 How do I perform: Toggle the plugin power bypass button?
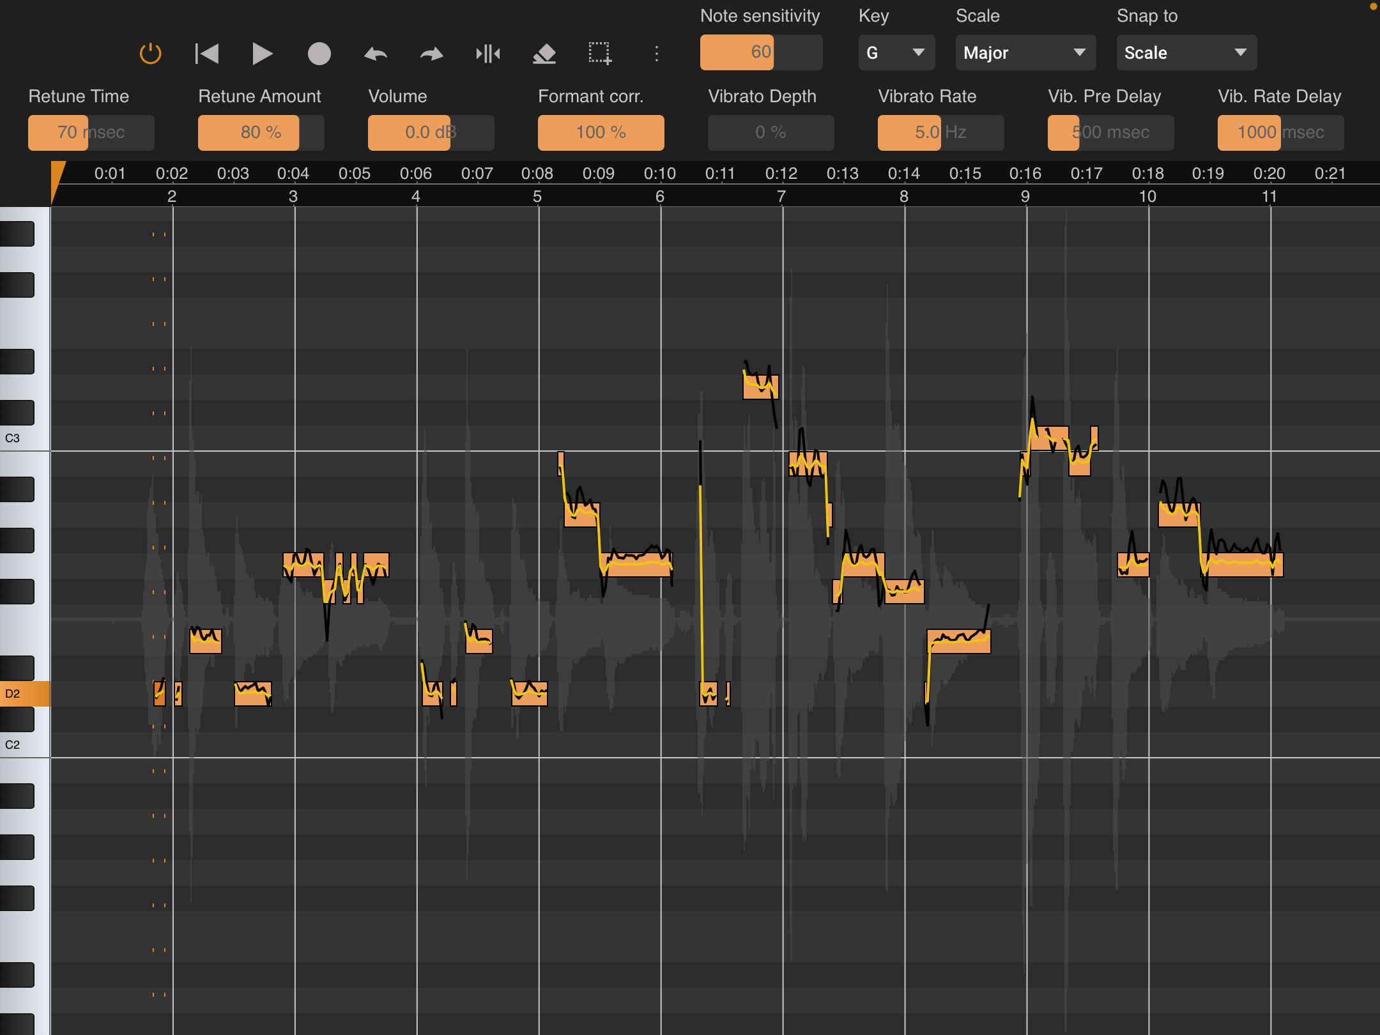pyautogui.click(x=151, y=54)
